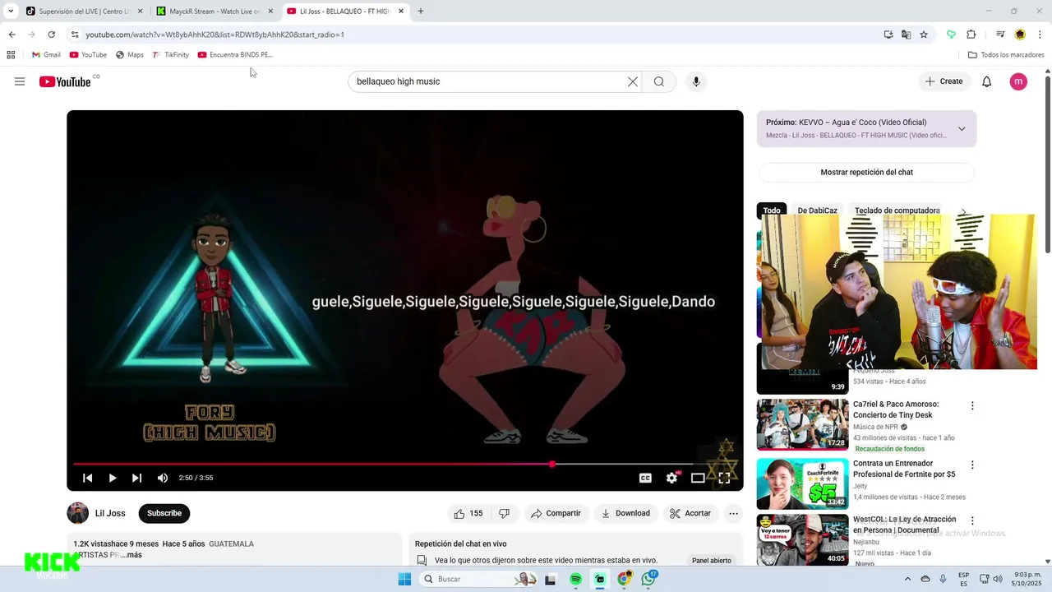Viewport: 1052px width, 592px height.
Task: Show hidden system tray icons chevron
Action: tap(908, 579)
